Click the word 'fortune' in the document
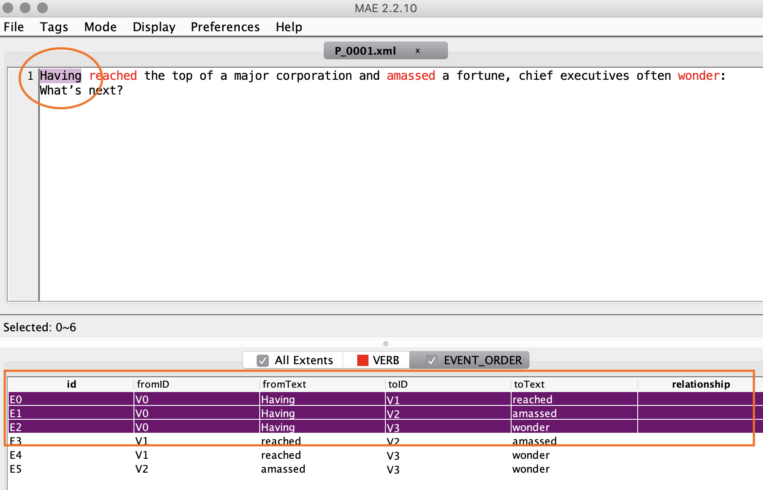The width and height of the screenshot is (763, 490). pos(481,76)
